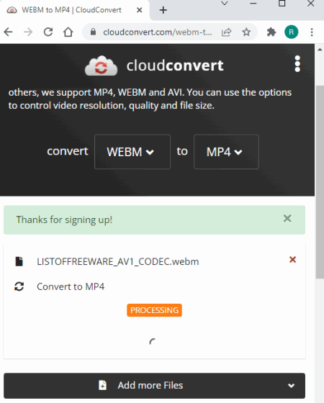Click the browser forward arrow

[28, 32]
